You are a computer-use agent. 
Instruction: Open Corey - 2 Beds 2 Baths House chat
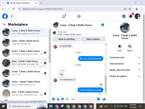click(x=24, y=32)
